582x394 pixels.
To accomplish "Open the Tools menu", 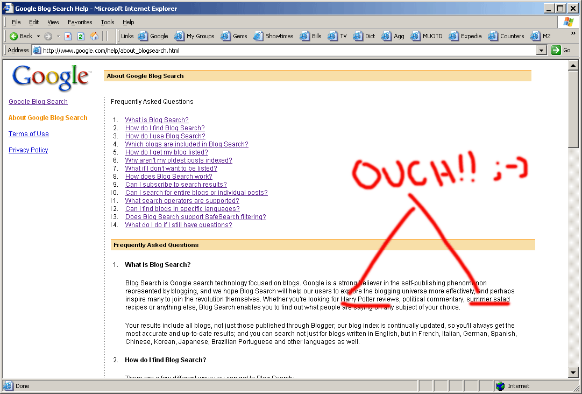I will click(107, 22).
